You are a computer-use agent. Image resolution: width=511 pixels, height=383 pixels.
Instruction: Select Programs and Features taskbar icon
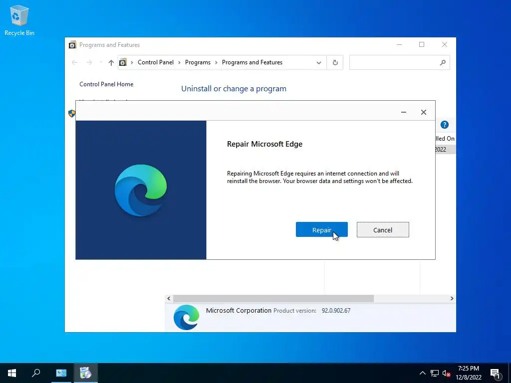[x=85, y=373]
